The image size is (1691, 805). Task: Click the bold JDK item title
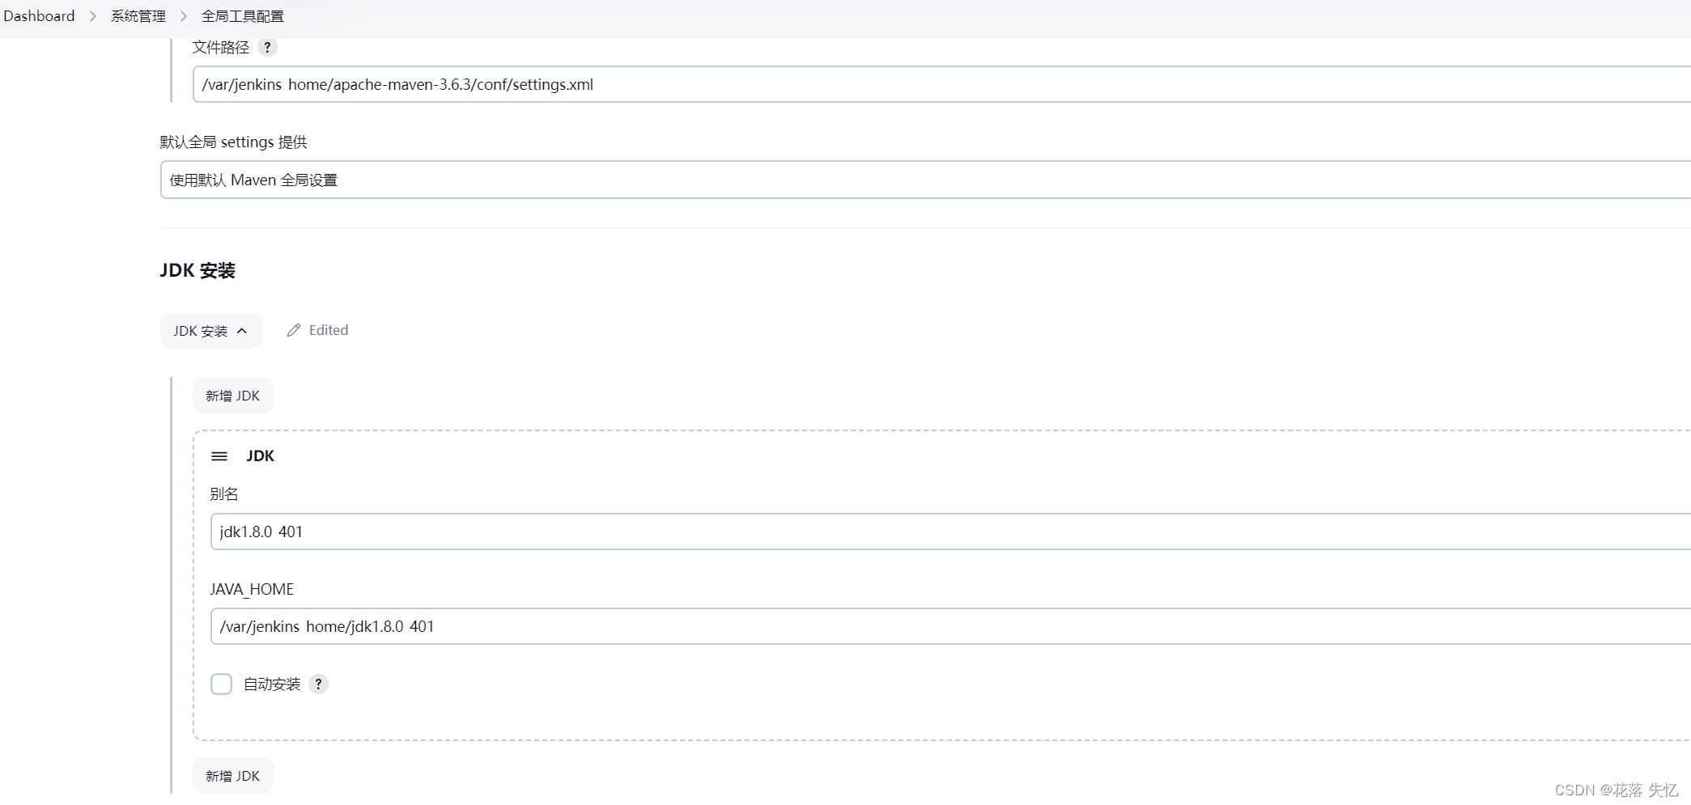click(261, 456)
